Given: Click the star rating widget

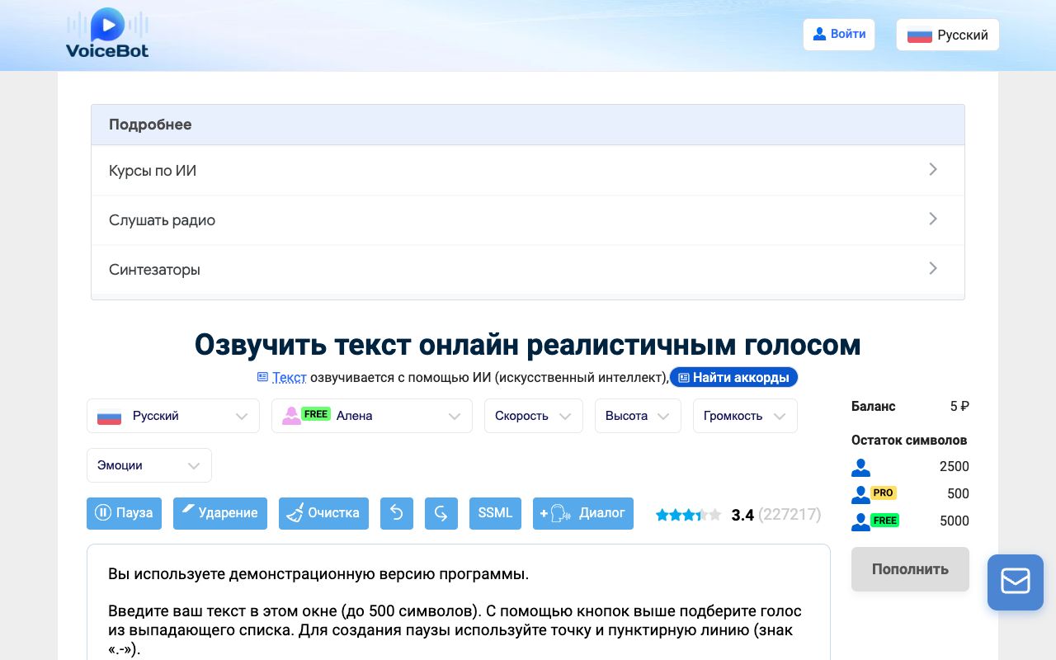Looking at the screenshot, I should [689, 515].
